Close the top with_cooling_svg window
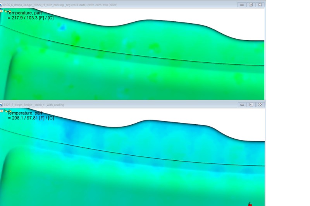Screen dimensions: 310x206 click(x=260, y=5)
